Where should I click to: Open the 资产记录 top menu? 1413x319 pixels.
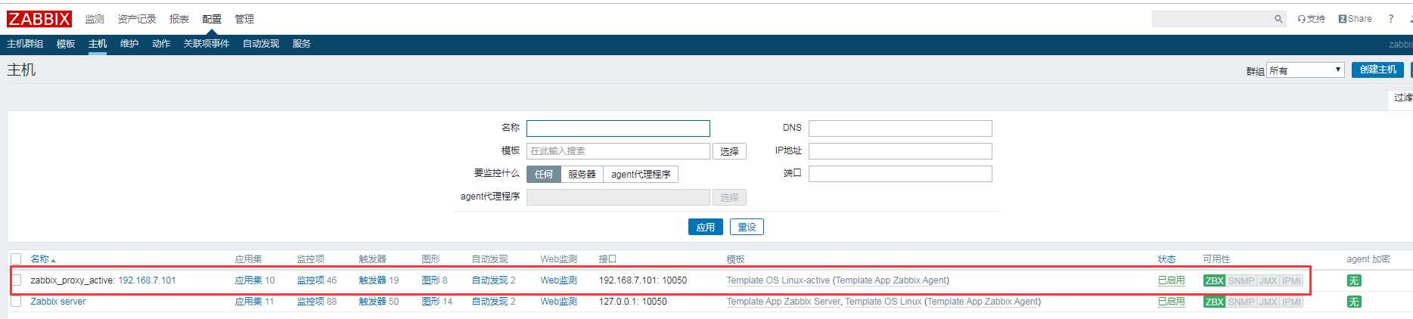pyautogui.click(x=137, y=19)
